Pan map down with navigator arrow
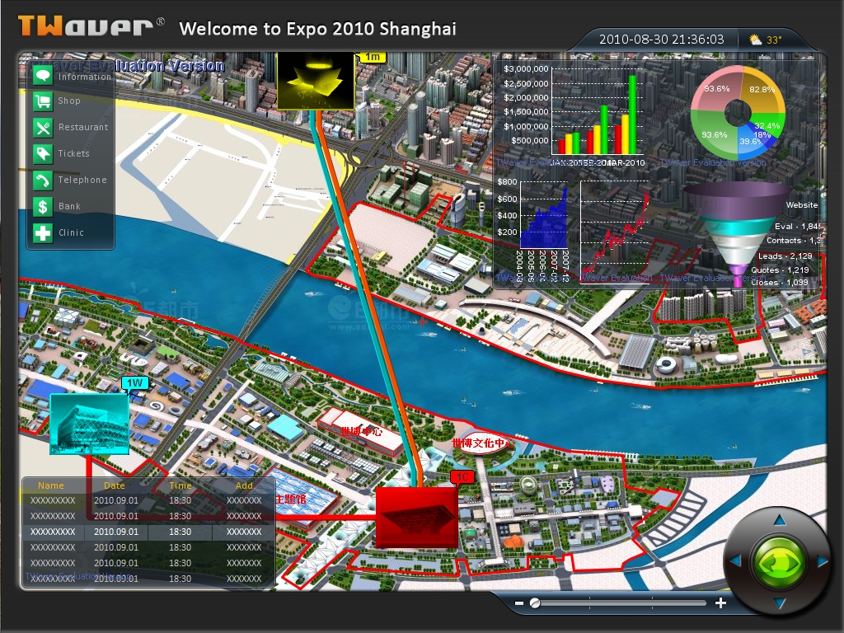 [x=780, y=603]
